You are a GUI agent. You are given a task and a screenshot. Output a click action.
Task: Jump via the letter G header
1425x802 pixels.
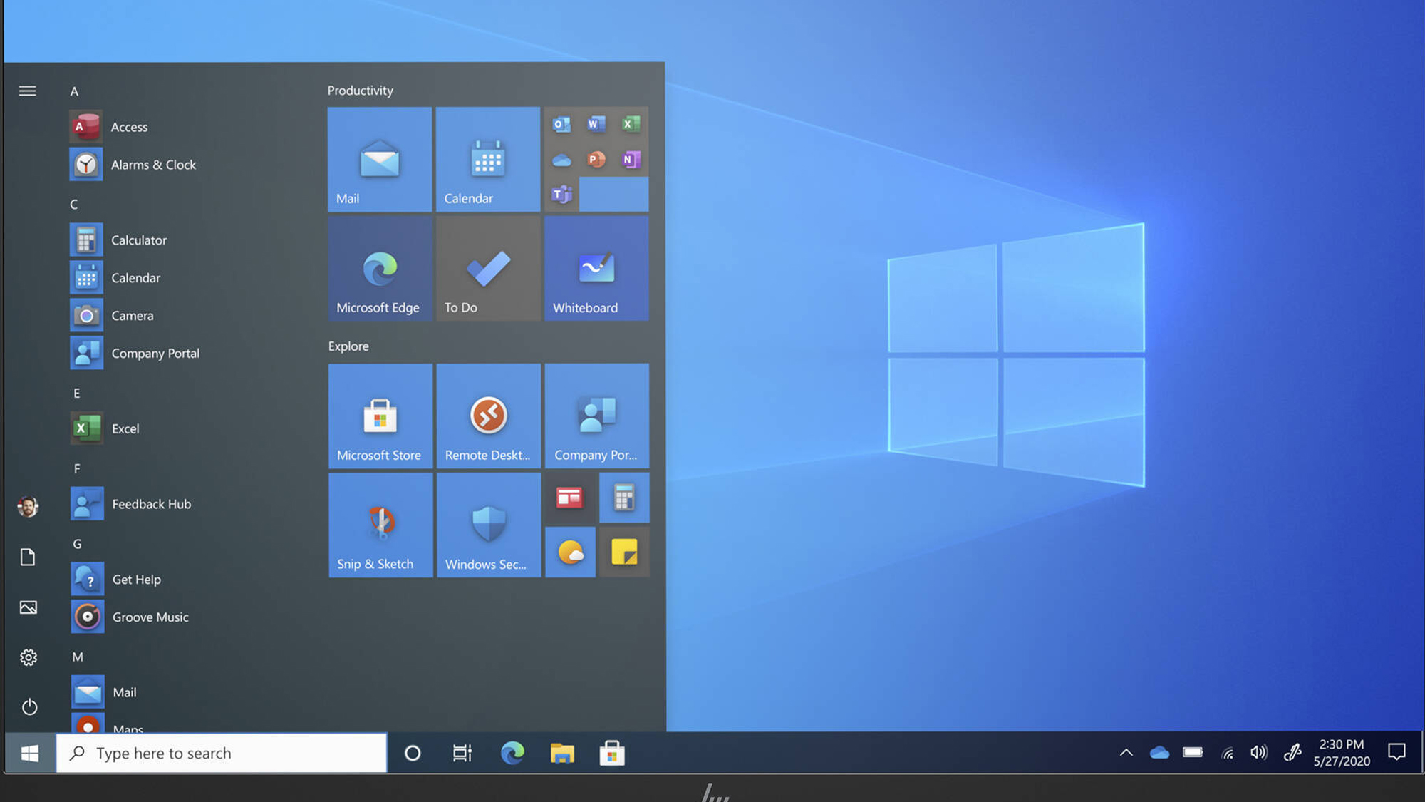tap(77, 544)
